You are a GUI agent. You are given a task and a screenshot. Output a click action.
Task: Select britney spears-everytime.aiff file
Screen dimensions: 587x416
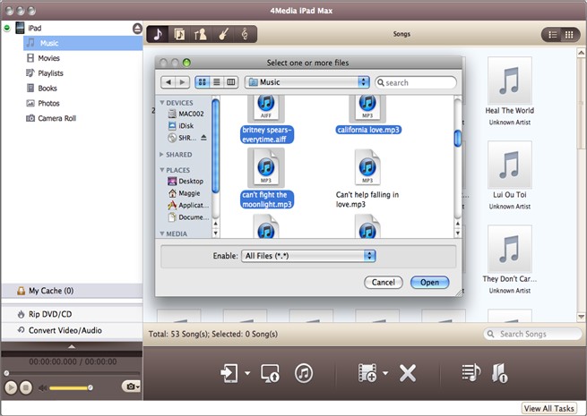point(266,119)
